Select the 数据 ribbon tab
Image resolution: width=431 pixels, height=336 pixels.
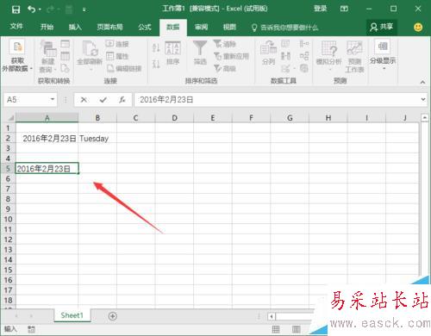point(173,28)
